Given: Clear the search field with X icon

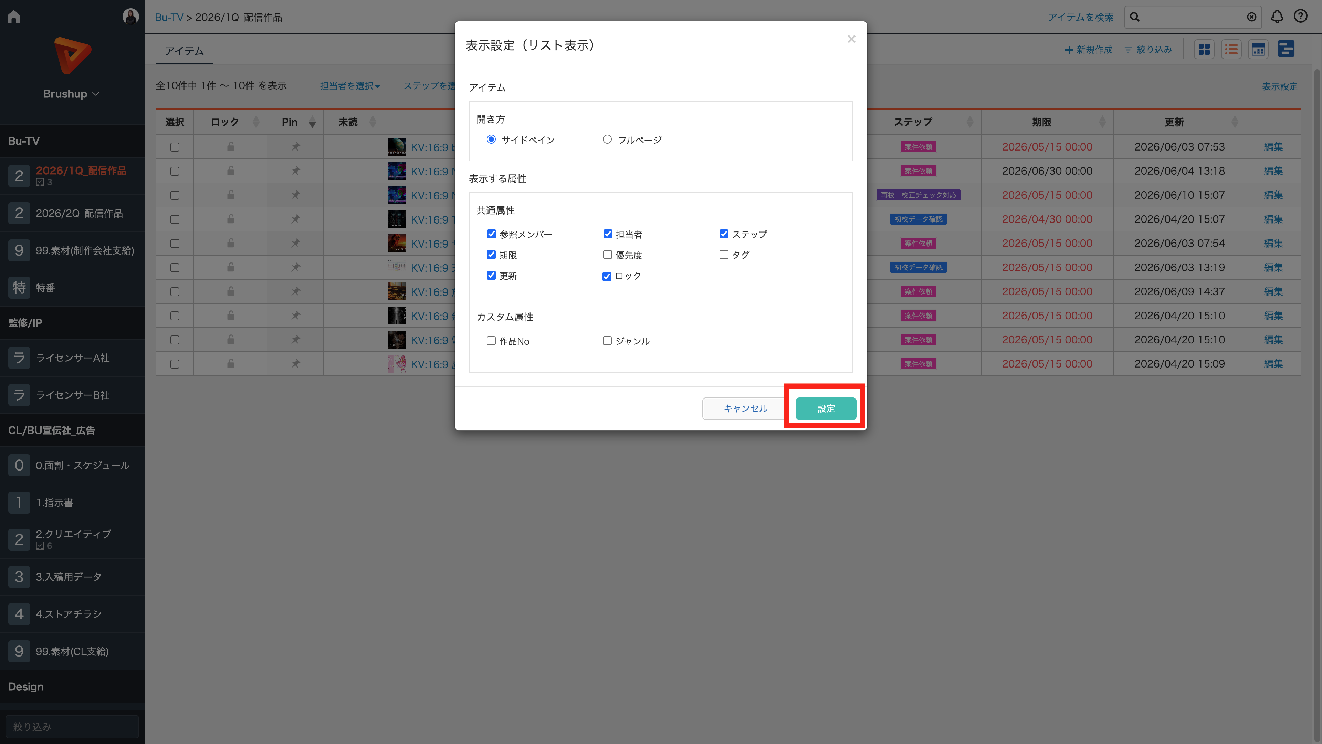Looking at the screenshot, I should tap(1252, 17).
